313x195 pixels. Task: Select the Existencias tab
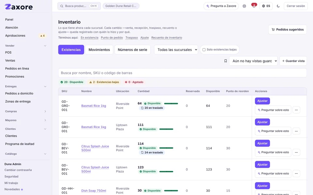pos(71,49)
